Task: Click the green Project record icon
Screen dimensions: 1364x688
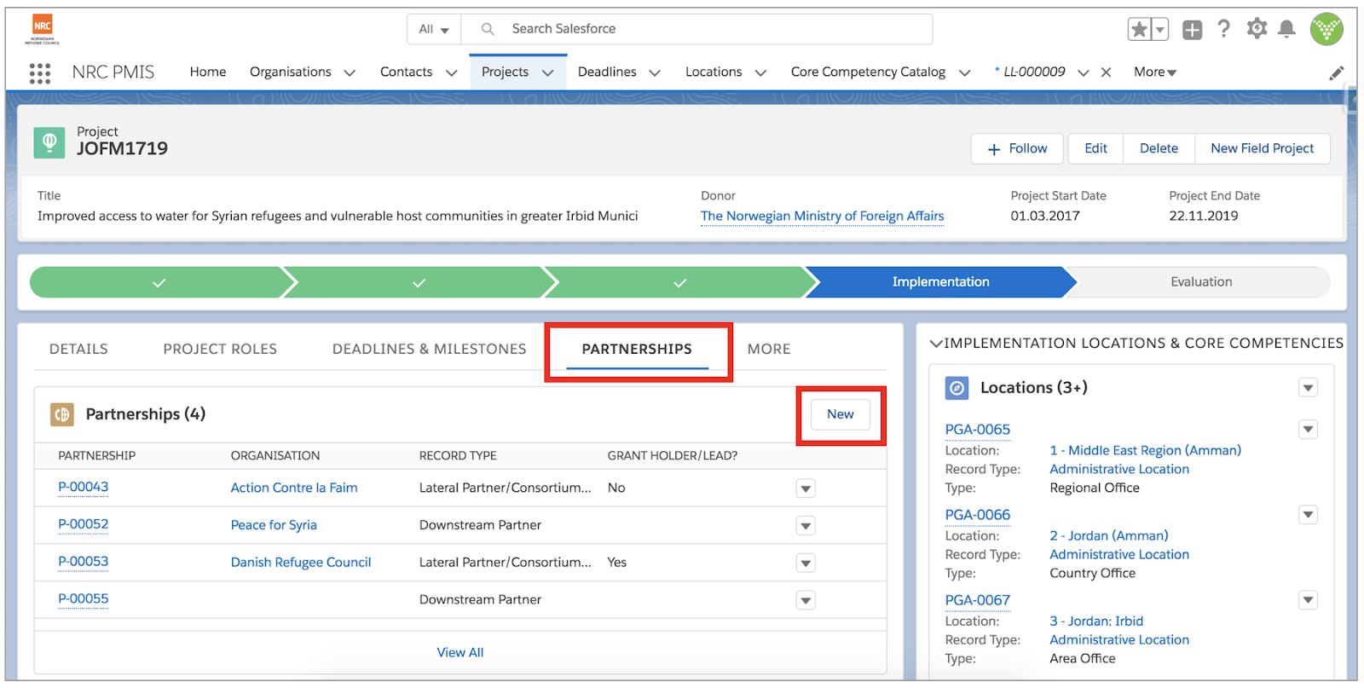Action: [x=49, y=142]
